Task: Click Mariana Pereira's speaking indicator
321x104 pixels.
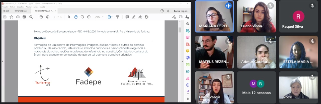Action: click(x=228, y=5)
